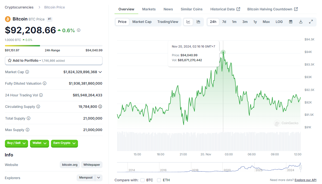This screenshot has width=322, height=184.
Task: Open Max Supply info icon
Action: click(28, 130)
